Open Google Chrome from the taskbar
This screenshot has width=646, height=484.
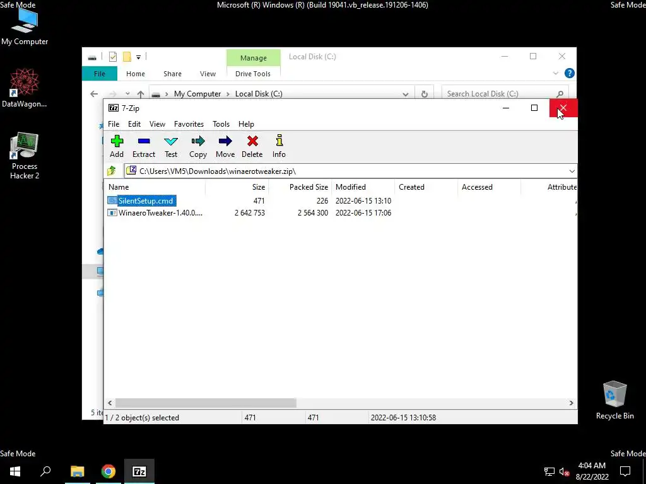(109, 471)
